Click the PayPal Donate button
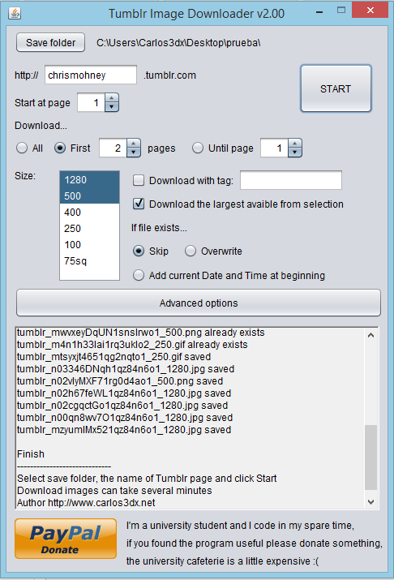This screenshot has width=394, height=580. (x=66, y=539)
